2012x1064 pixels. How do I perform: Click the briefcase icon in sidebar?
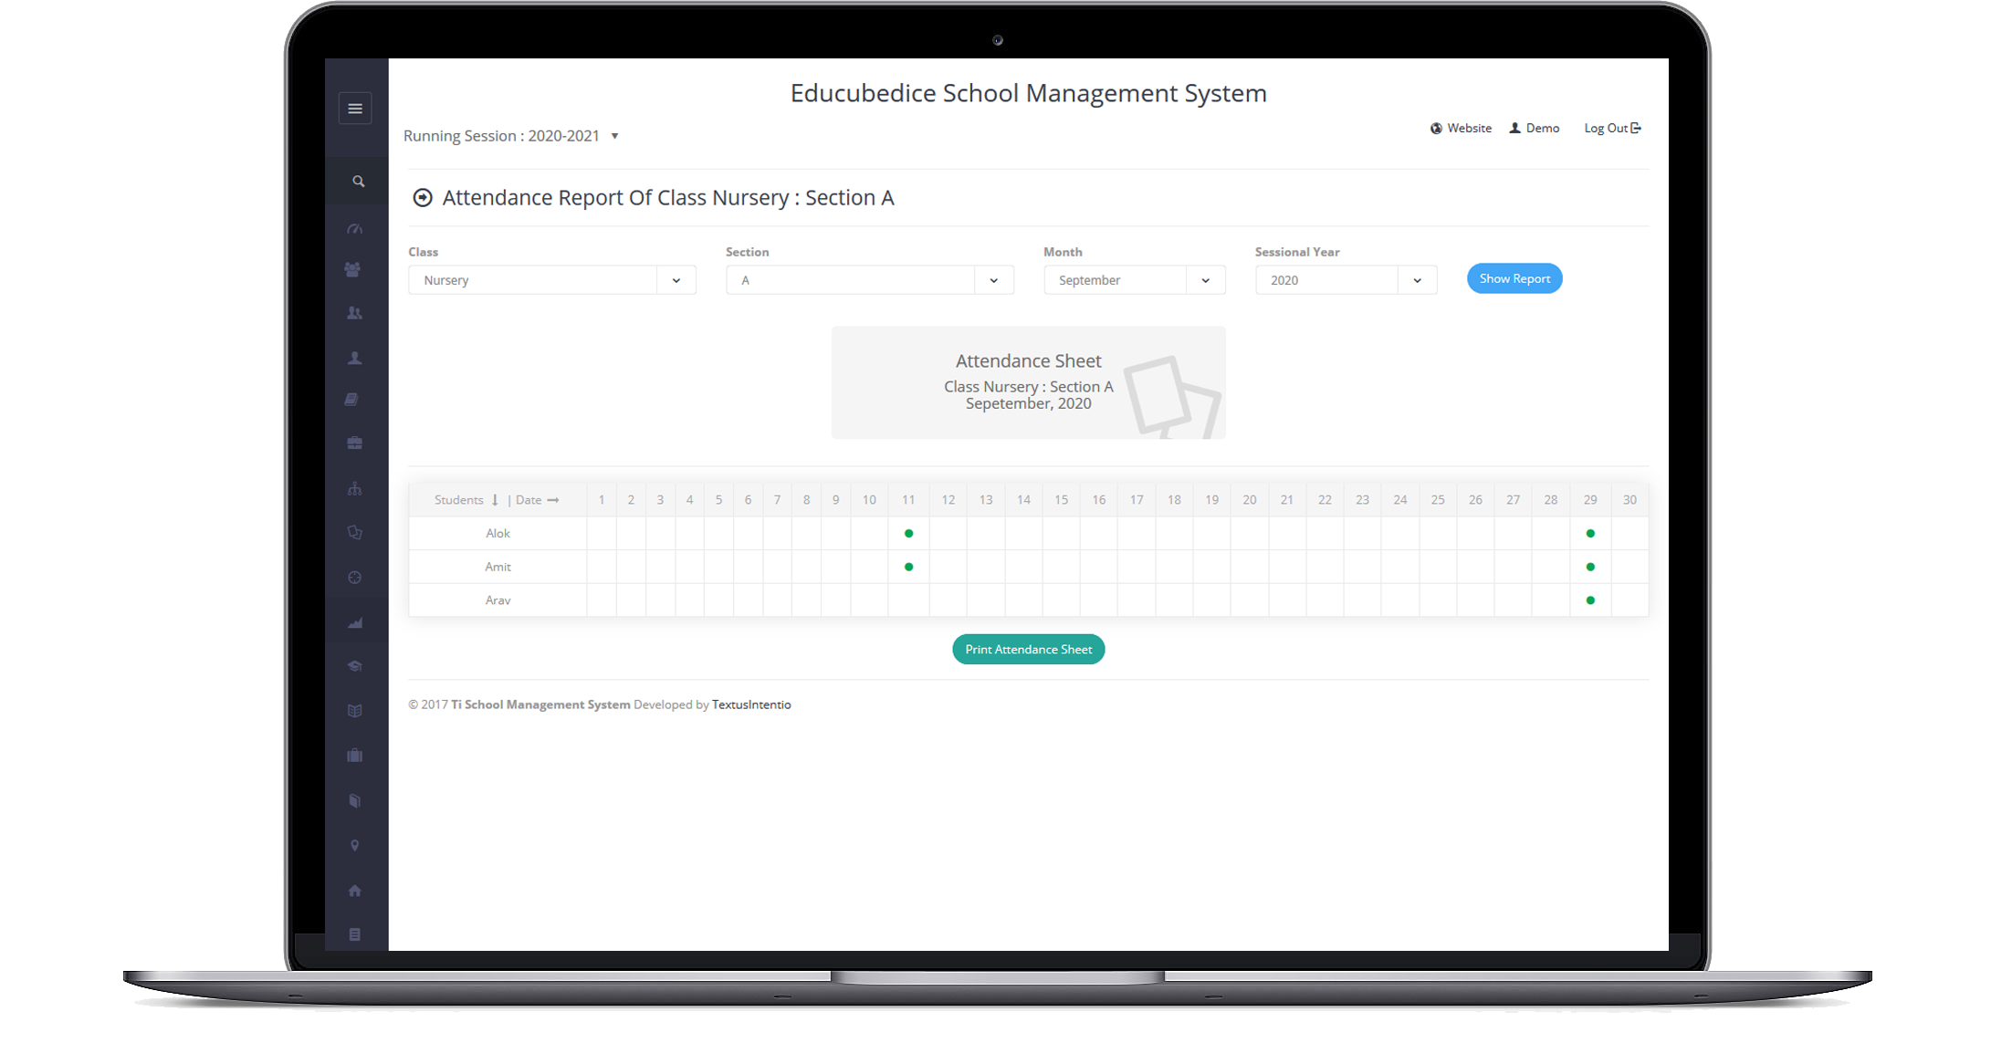355,443
